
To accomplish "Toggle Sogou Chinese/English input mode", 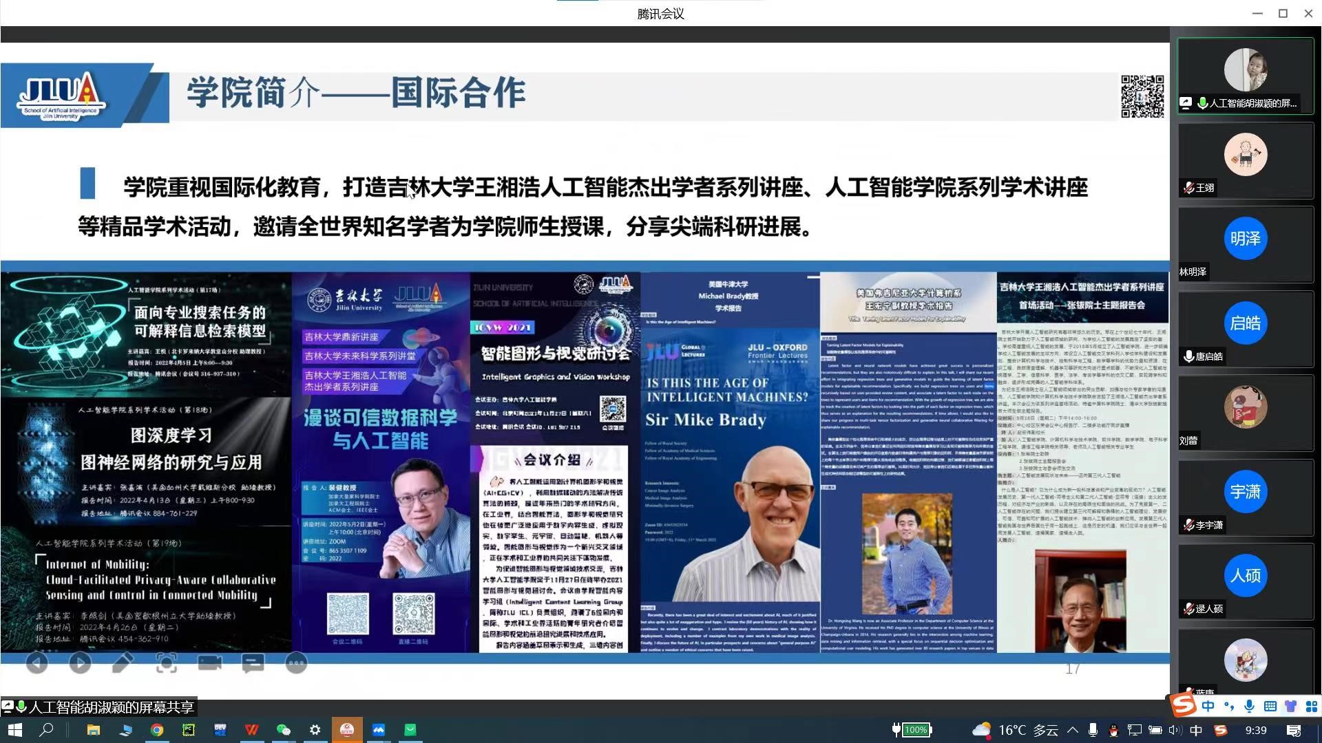I will coord(1208,707).
